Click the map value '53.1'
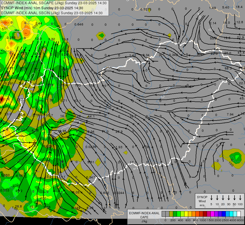This screenshot has height=225, width=245. pyautogui.click(x=77, y=101)
